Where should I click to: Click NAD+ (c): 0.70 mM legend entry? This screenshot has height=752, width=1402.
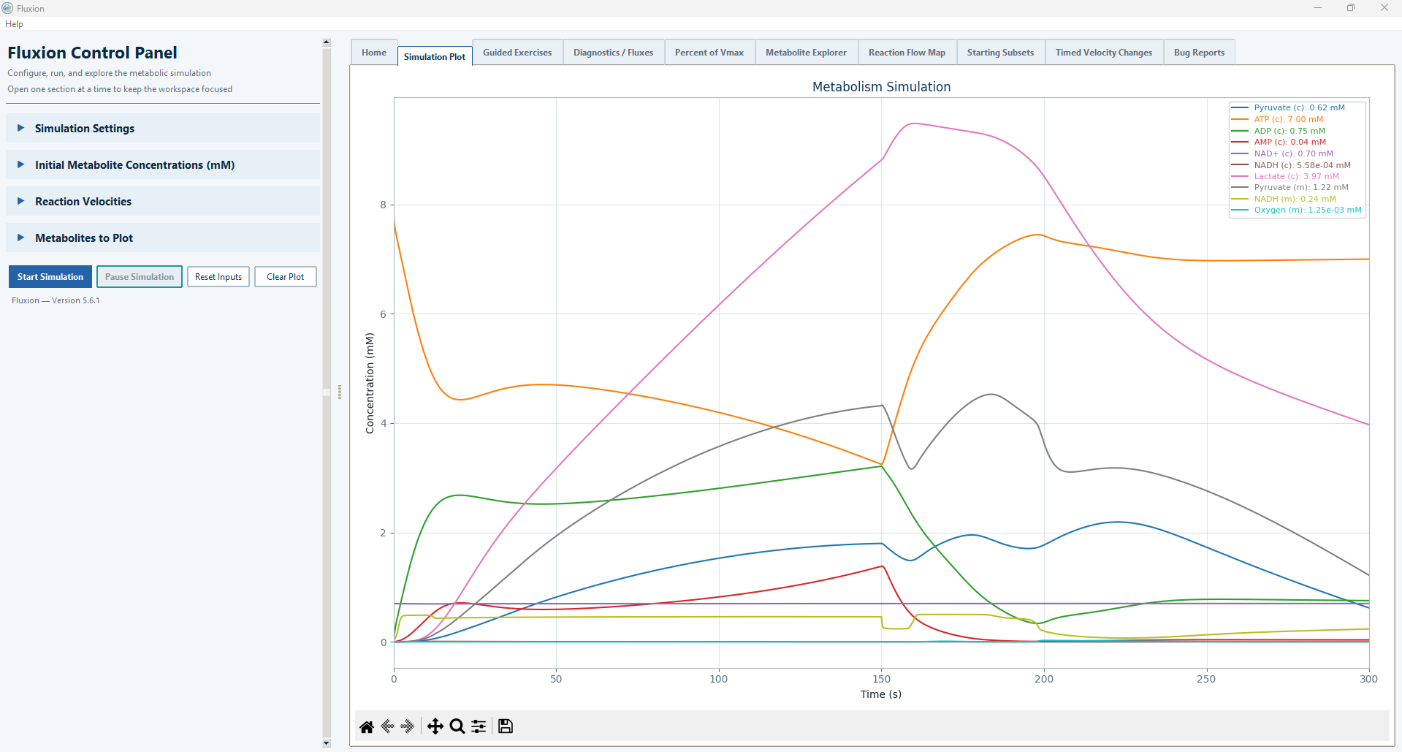pos(1293,153)
